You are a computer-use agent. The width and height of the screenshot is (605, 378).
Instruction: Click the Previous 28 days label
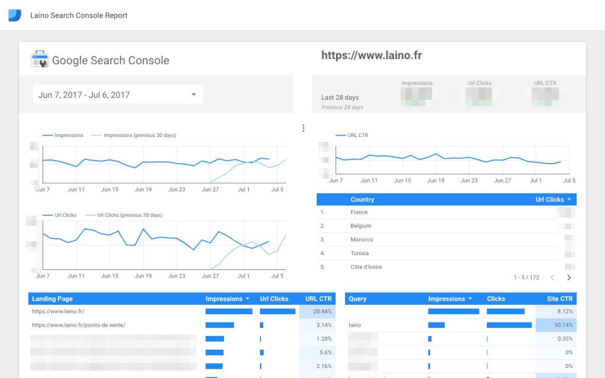(342, 107)
